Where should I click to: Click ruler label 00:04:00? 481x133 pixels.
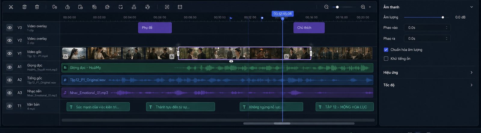(x=130, y=17)
